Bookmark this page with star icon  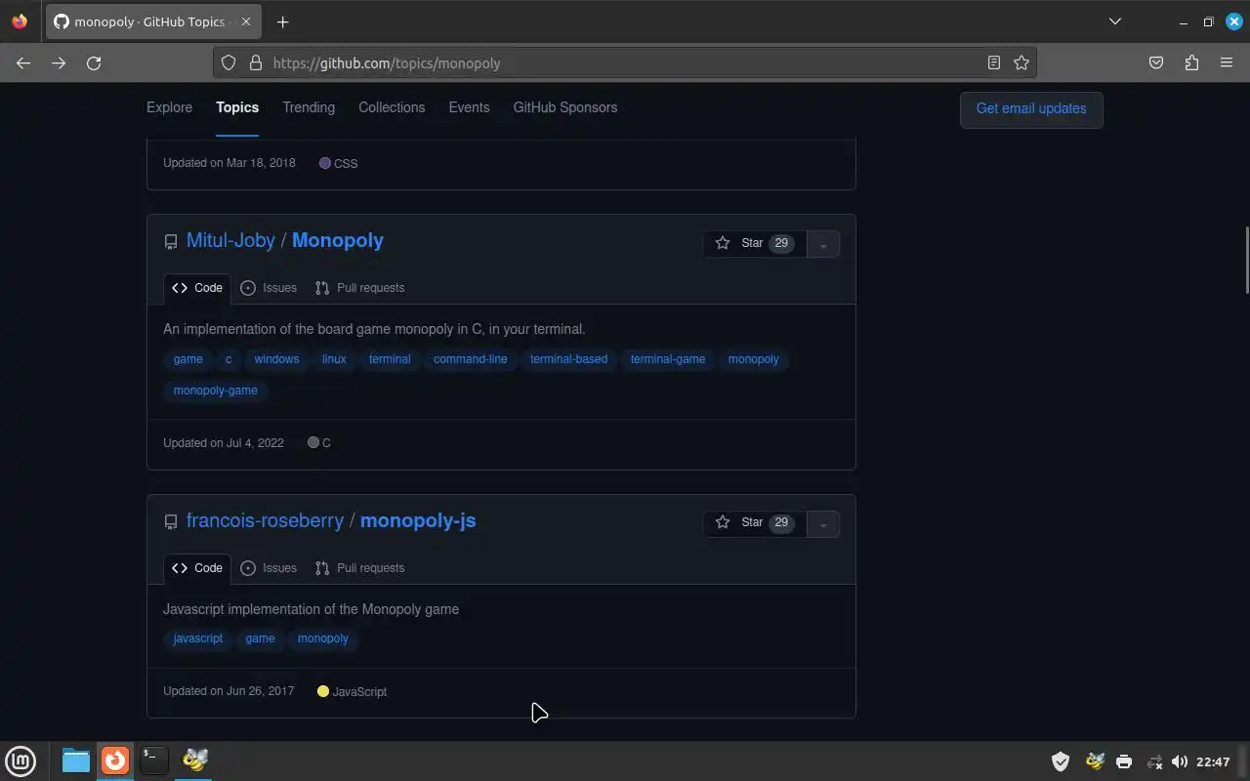coord(1021,62)
